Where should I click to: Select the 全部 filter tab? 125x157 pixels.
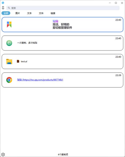click(6, 13)
